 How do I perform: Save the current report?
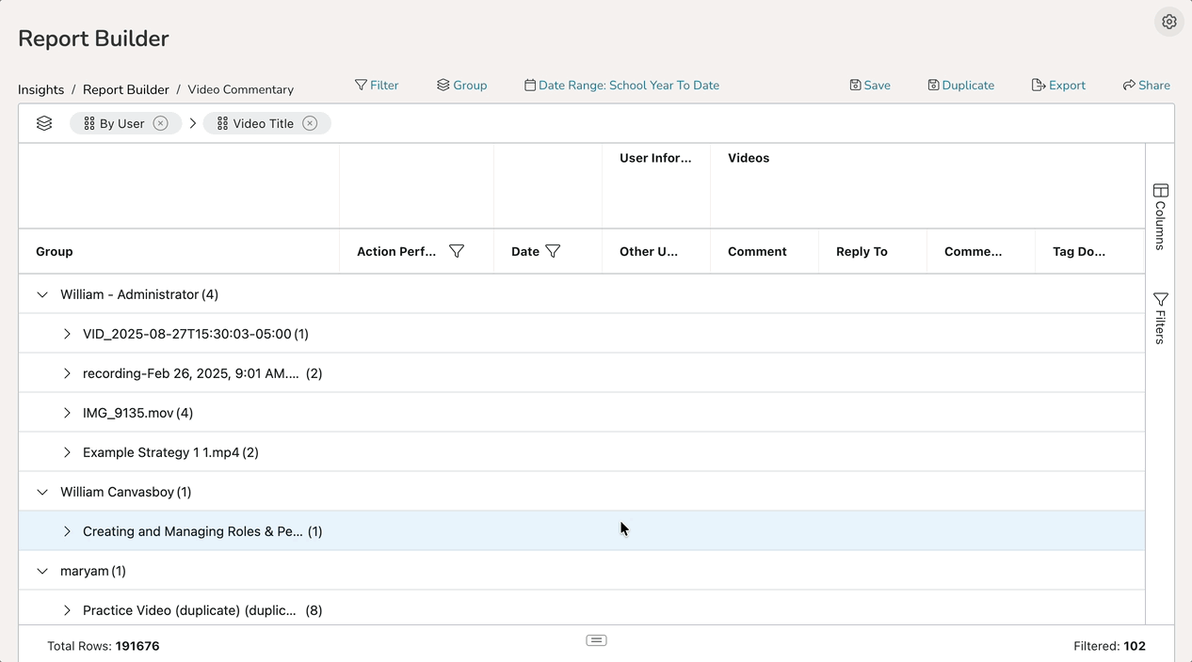(869, 85)
